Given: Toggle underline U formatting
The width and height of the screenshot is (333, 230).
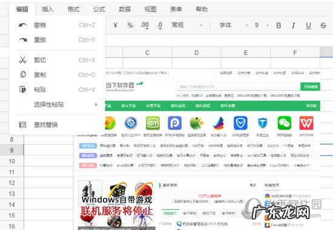Looking at the screenshot, I should click(x=308, y=25).
